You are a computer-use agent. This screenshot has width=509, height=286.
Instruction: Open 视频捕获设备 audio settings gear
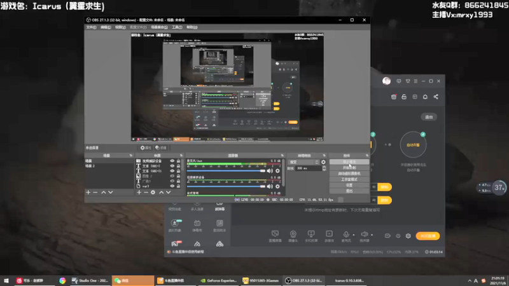pyautogui.click(x=277, y=186)
